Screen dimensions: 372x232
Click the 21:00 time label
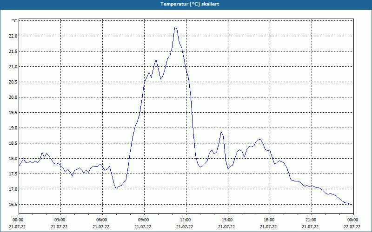coord(312,220)
